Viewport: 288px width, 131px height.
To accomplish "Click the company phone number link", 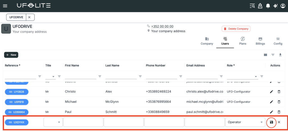I will 162,26.
